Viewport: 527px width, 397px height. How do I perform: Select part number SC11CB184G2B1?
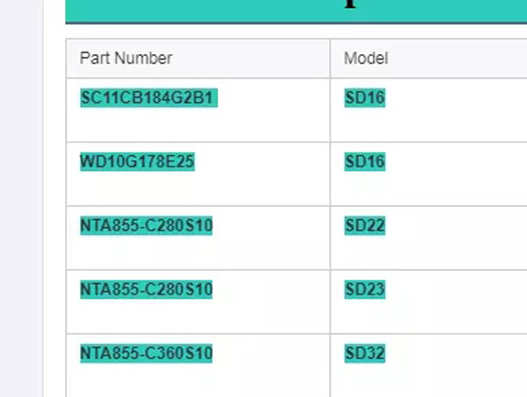click(x=148, y=98)
